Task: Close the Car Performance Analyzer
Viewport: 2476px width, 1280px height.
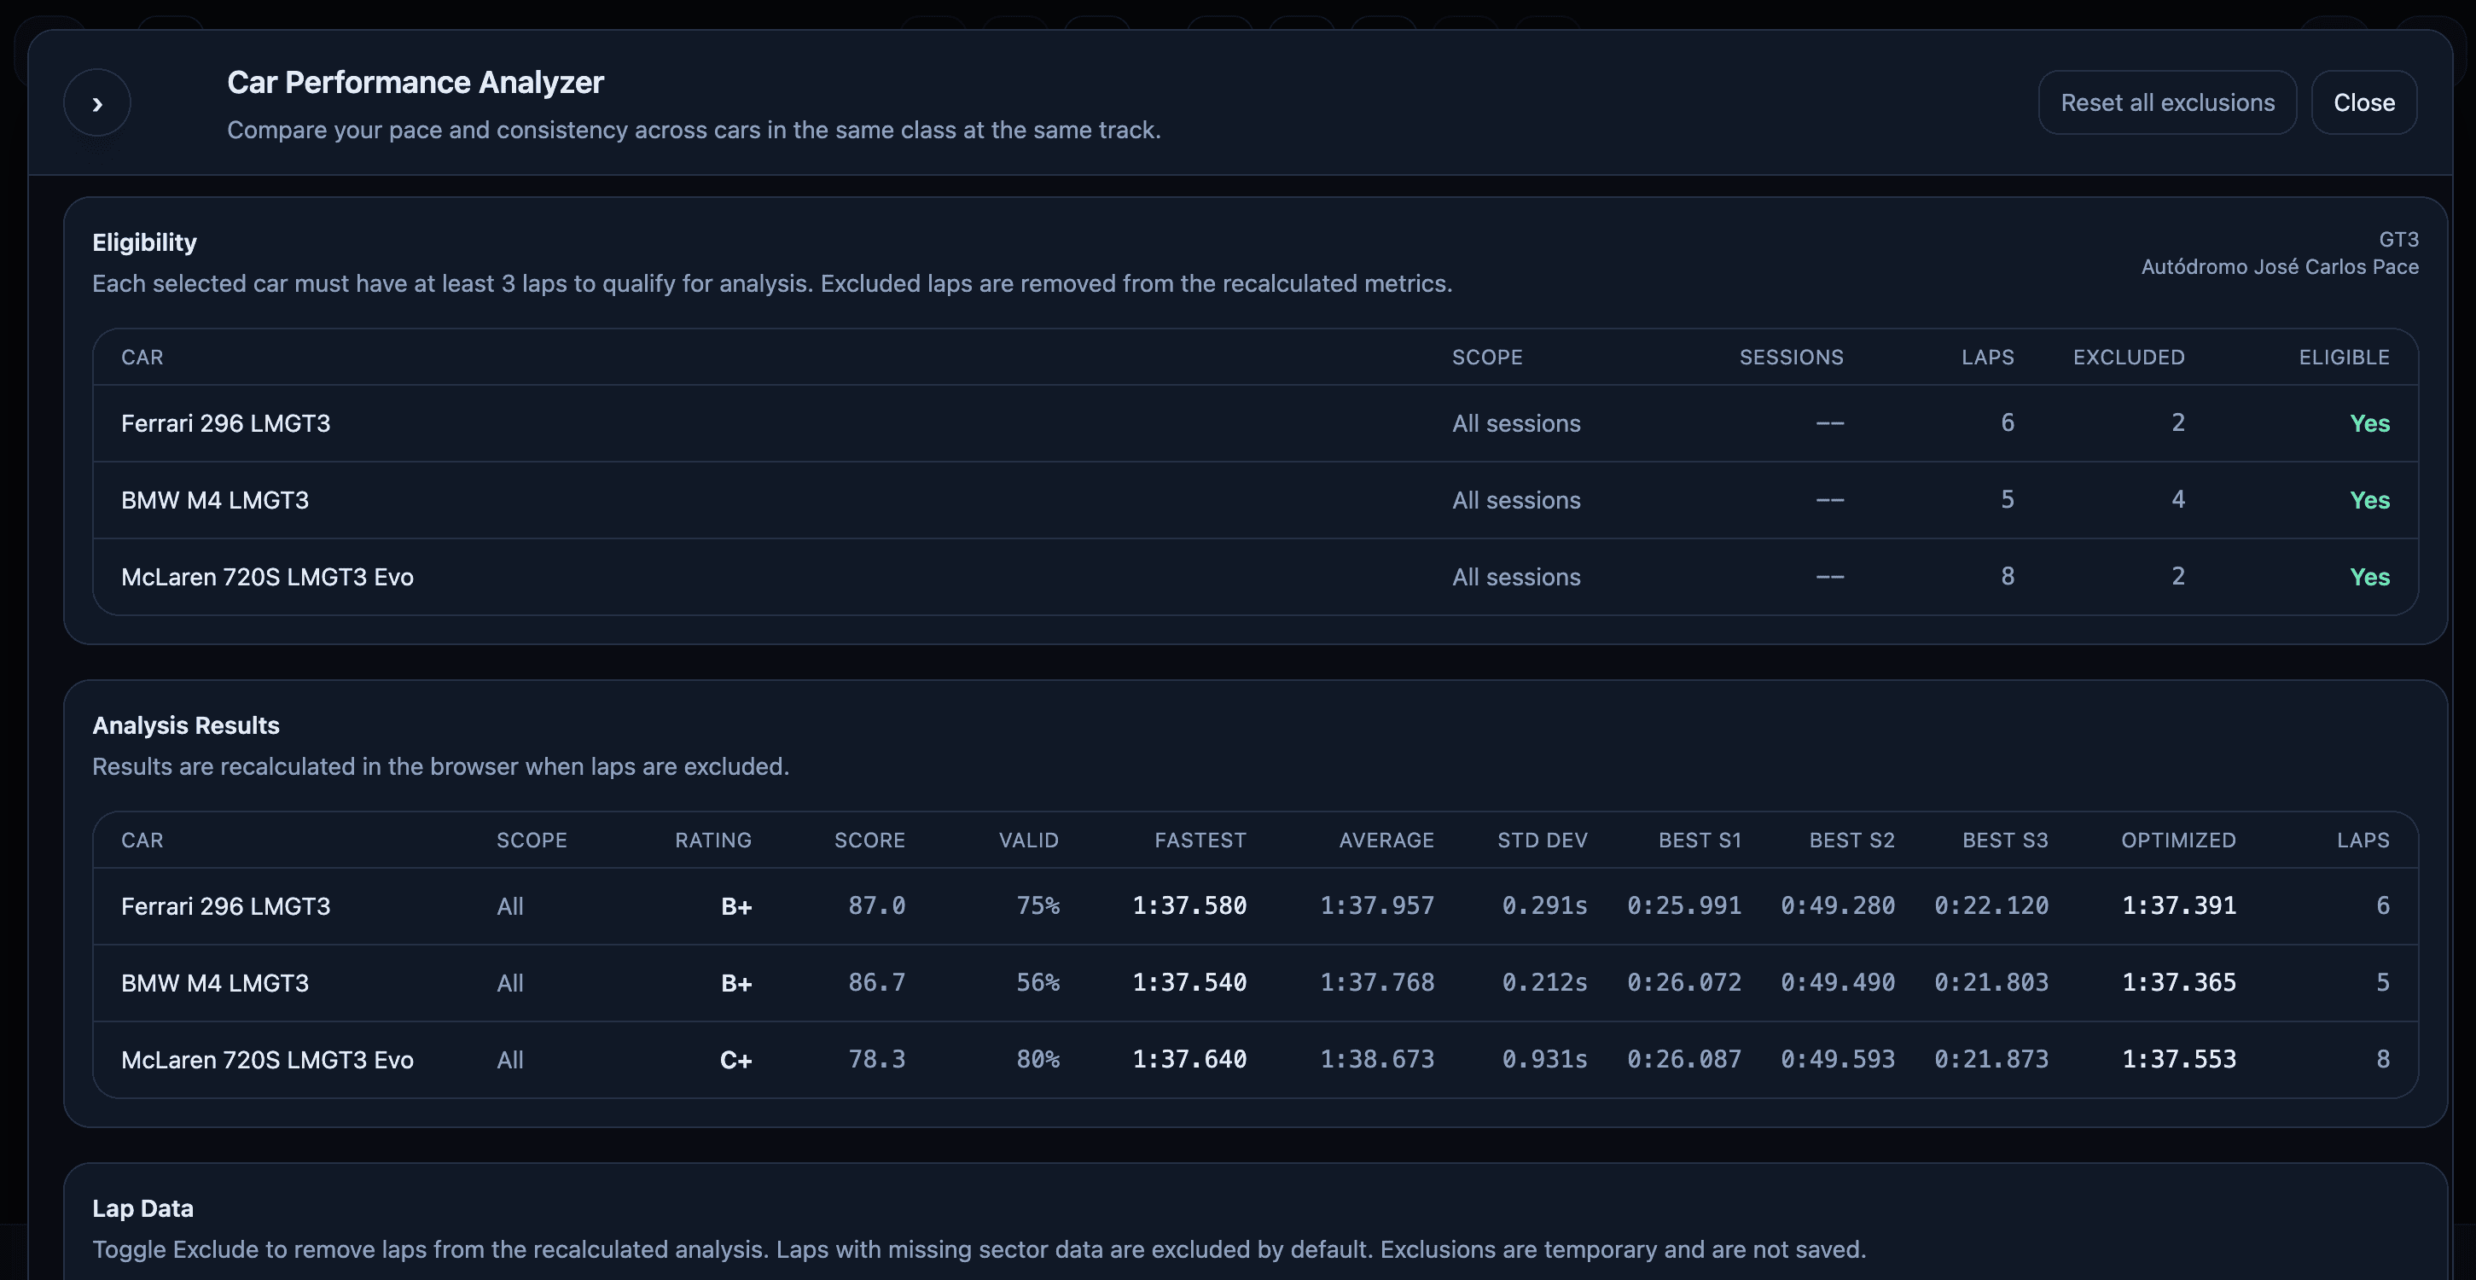Action: click(2363, 103)
